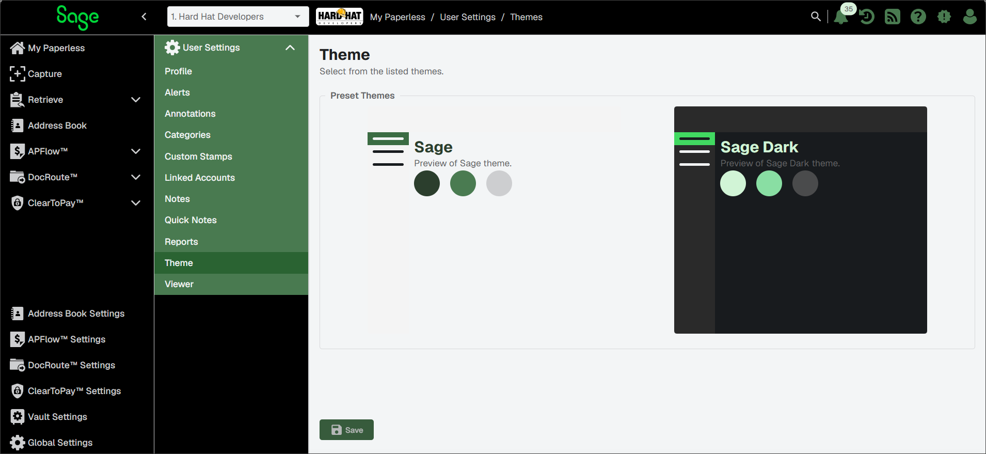Click the Save button
This screenshot has height=454, width=986.
click(346, 430)
